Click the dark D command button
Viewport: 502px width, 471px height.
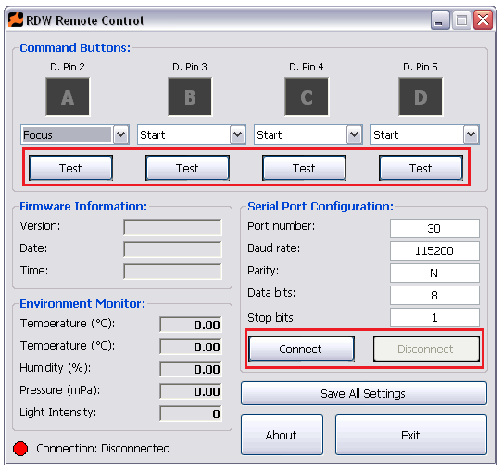click(420, 96)
